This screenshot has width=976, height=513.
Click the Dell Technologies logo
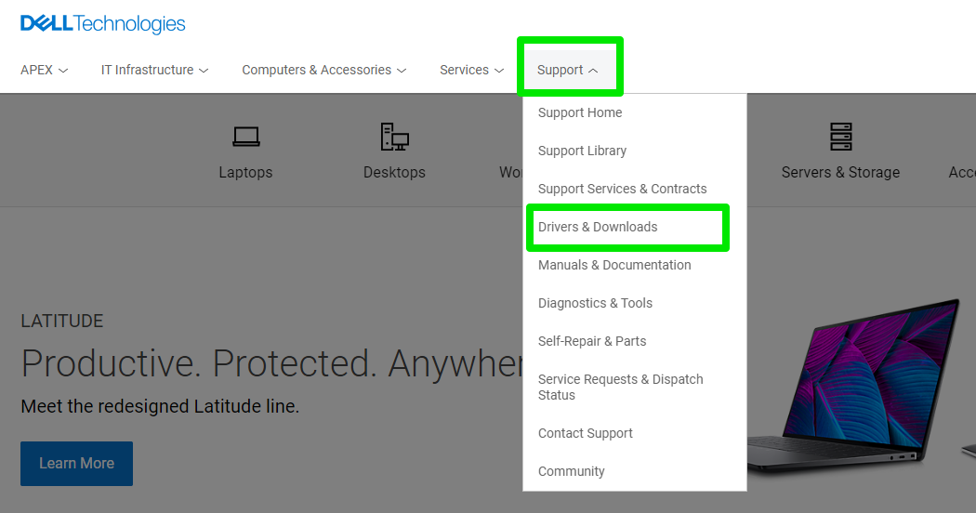102,23
